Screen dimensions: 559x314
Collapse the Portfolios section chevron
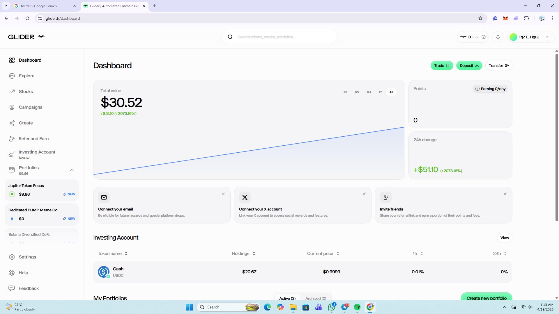pyautogui.click(x=72, y=170)
